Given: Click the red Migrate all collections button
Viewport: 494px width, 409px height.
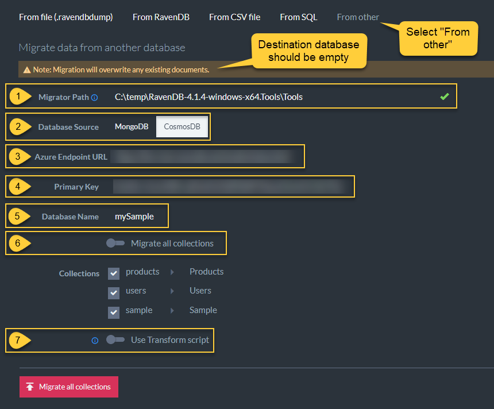Looking at the screenshot, I should point(69,387).
